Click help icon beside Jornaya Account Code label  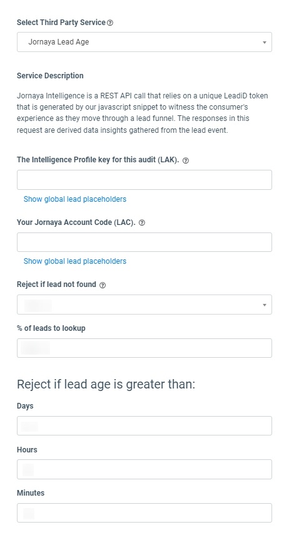coord(141,223)
